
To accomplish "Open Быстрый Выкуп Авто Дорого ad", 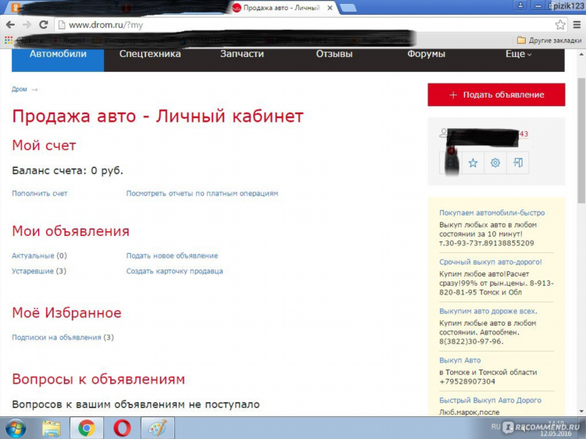I will 490,400.
